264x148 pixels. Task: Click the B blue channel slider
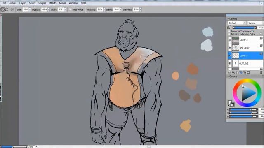(243, 116)
